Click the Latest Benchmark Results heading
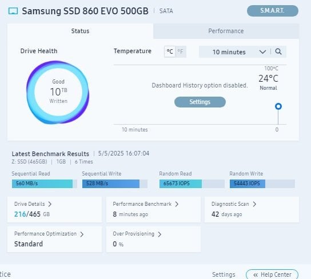 pyautogui.click(x=50, y=154)
